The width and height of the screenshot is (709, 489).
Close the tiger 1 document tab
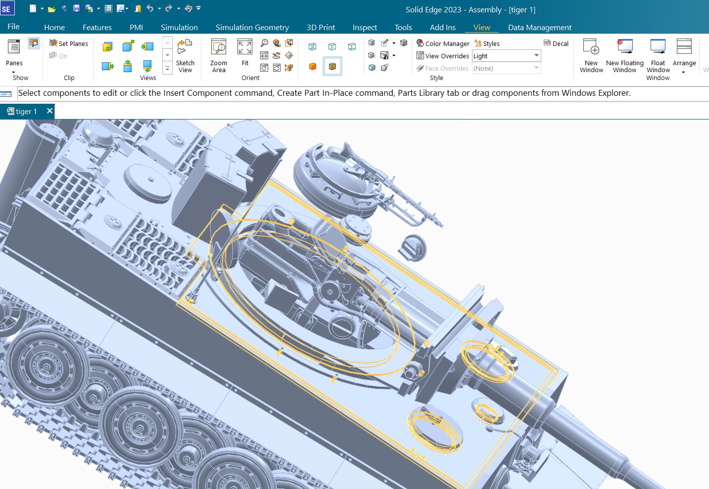(49, 111)
